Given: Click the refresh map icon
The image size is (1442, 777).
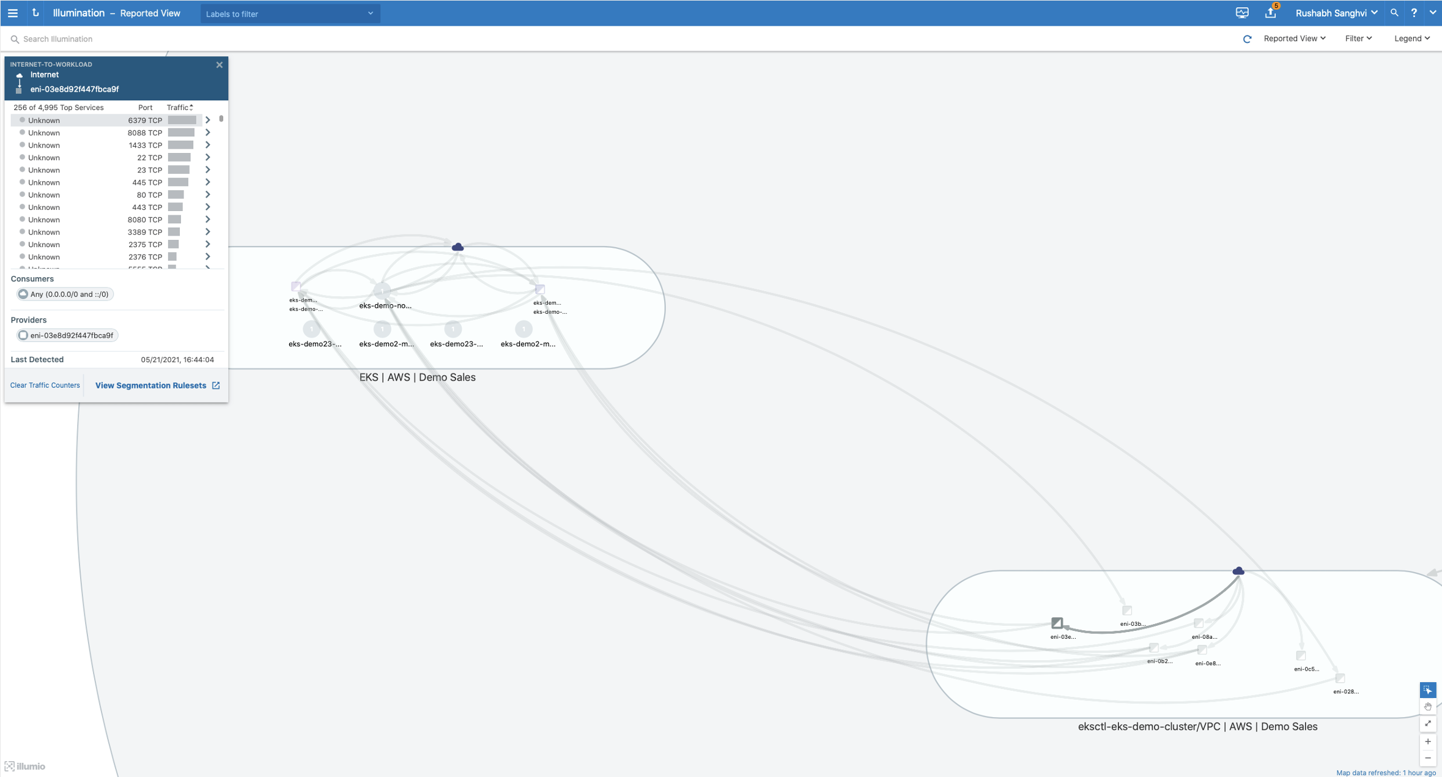Looking at the screenshot, I should pos(1247,39).
